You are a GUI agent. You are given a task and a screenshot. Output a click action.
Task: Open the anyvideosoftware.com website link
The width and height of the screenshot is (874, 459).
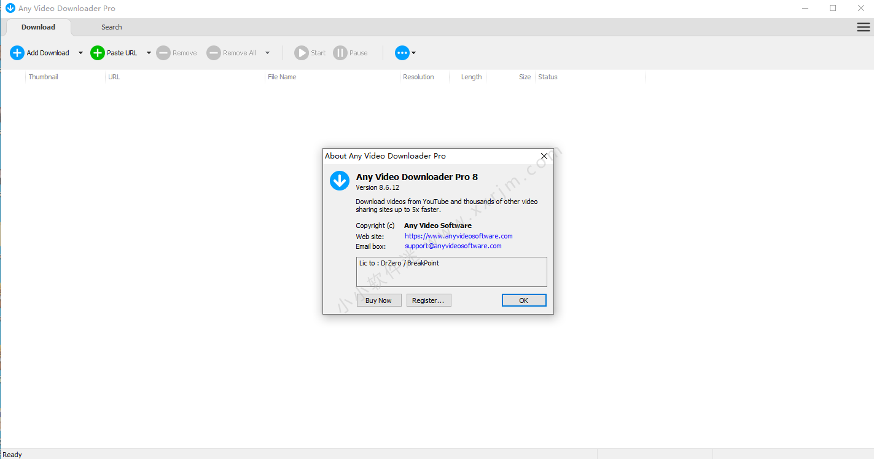pyautogui.click(x=459, y=236)
